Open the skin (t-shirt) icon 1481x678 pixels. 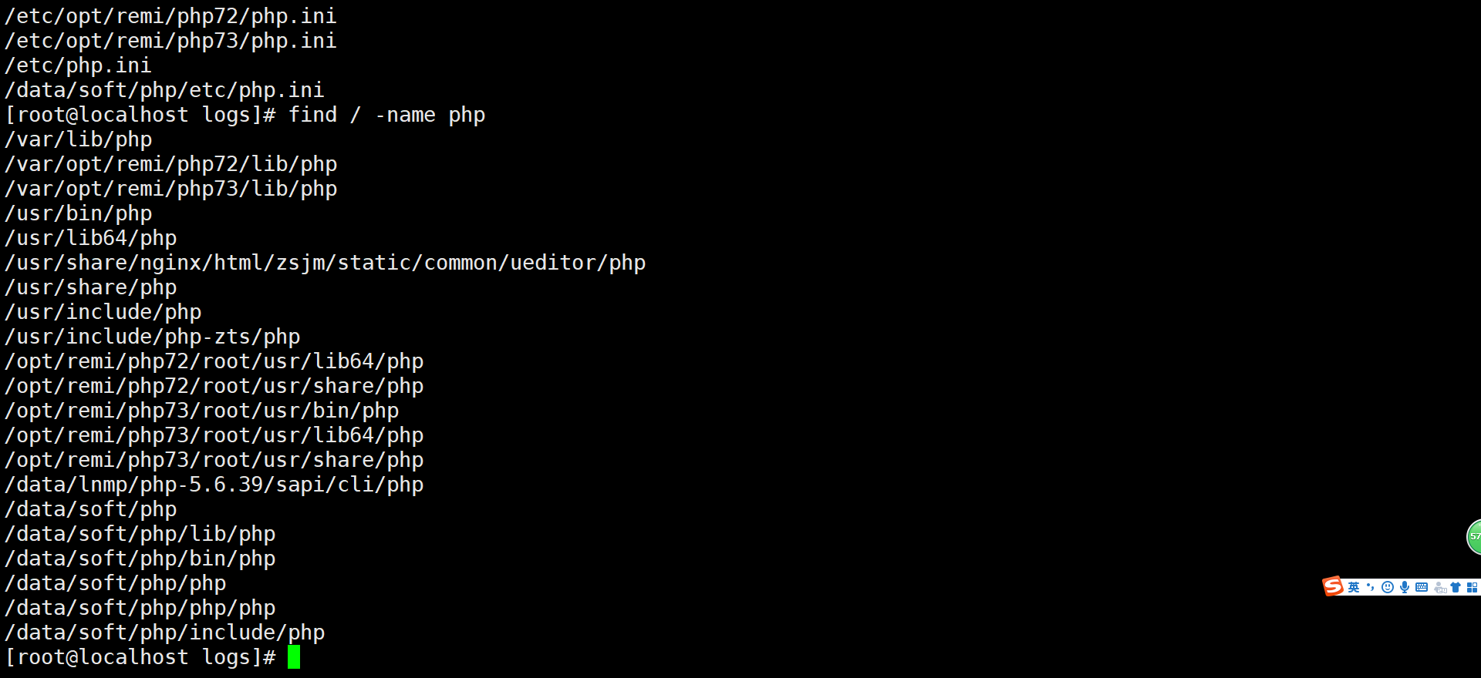(x=1456, y=587)
